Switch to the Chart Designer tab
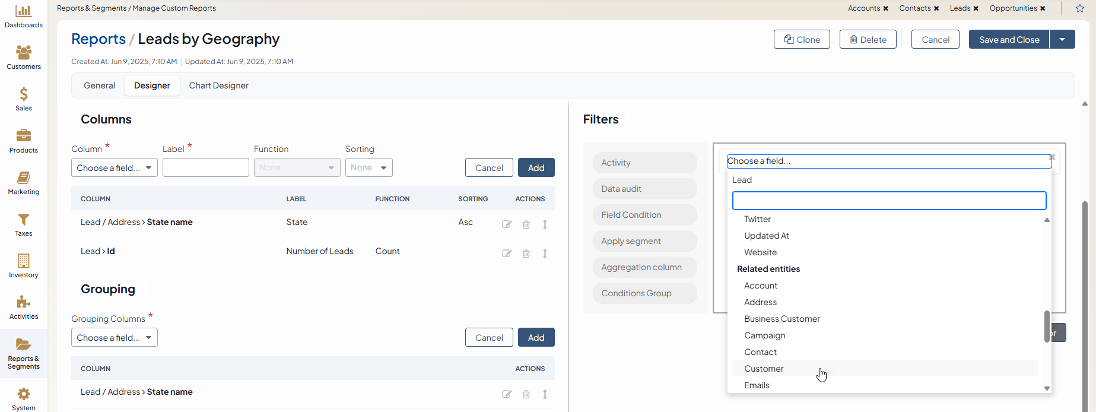 click(x=218, y=85)
